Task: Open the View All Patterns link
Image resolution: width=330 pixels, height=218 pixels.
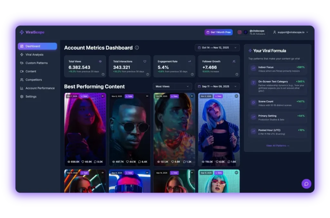Action: pos(277,145)
